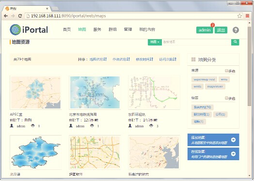The image size is (254, 181).
Task: Click the page vertical scrollbar thumb
Action: [x=249, y=66]
